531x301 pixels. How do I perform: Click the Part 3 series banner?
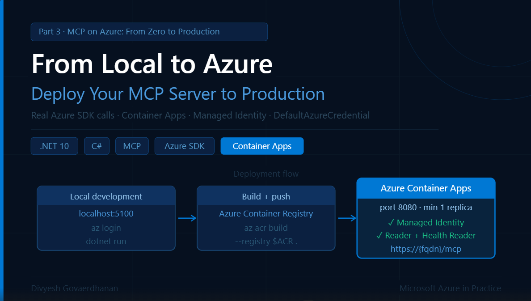point(149,32)
